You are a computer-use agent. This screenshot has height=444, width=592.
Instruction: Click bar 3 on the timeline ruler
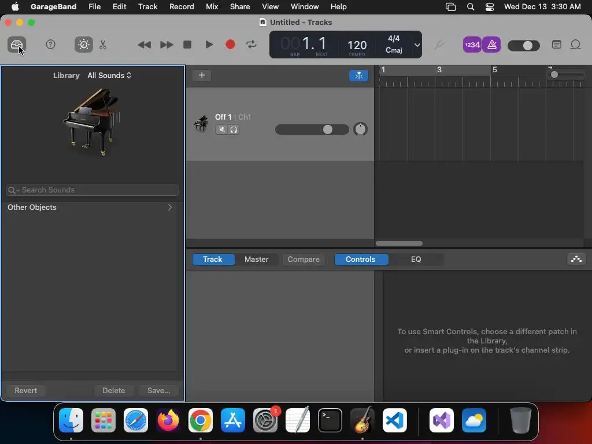439,70
